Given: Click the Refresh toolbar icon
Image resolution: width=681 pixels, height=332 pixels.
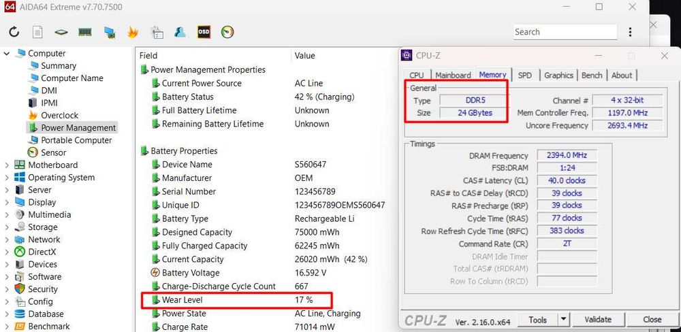Looking at the screenshot, I should [x=14, y=32].
